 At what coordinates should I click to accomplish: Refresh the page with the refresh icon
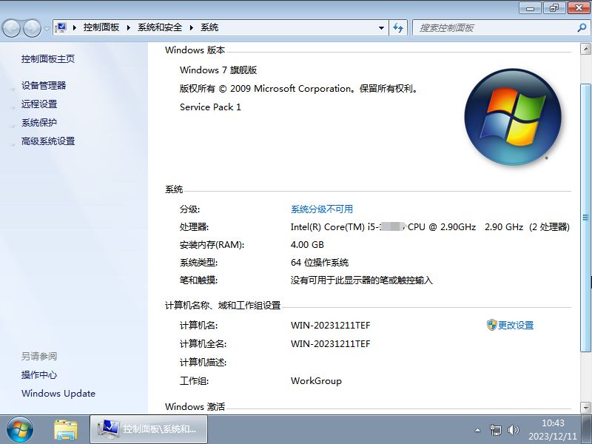398,27
